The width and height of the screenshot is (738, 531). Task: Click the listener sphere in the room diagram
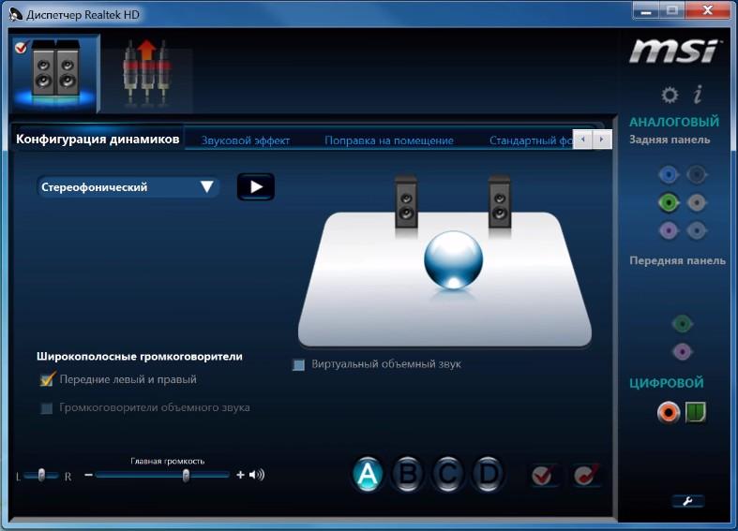pos(453,259)
